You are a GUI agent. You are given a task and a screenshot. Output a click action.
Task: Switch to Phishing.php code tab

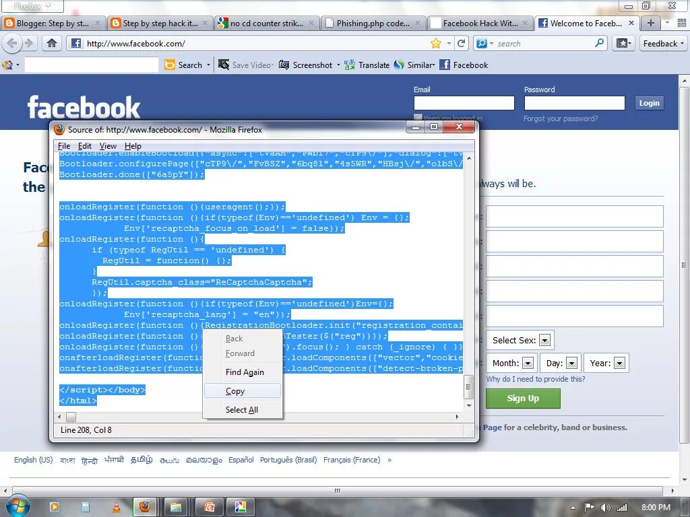click(373, 23)
